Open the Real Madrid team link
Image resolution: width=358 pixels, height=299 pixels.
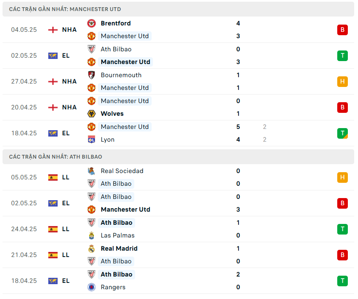tap(119, 249)
